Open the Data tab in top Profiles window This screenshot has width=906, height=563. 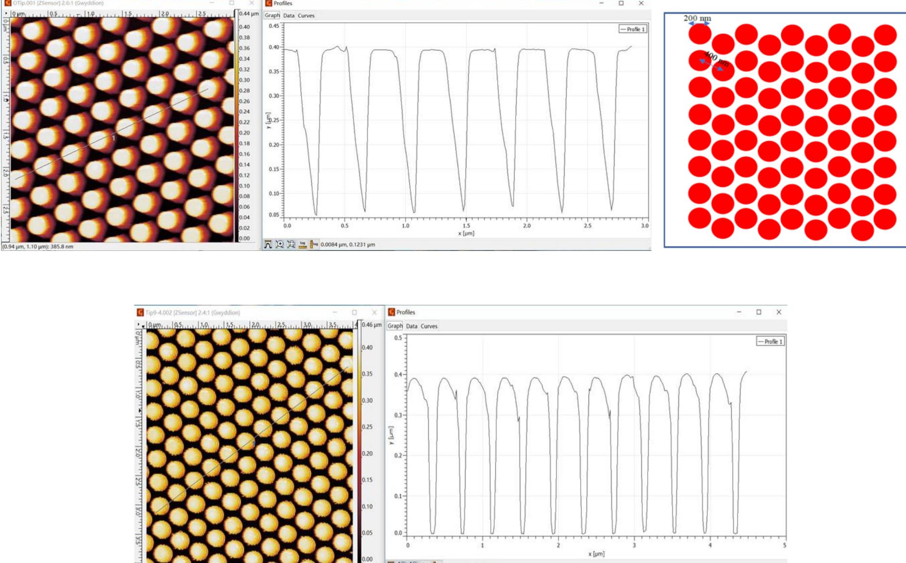tap(289, 16)
